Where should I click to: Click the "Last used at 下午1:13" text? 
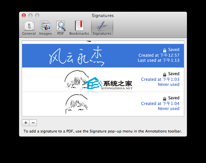158,60
